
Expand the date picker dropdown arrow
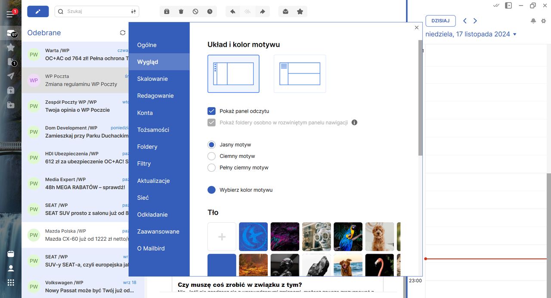515,34
